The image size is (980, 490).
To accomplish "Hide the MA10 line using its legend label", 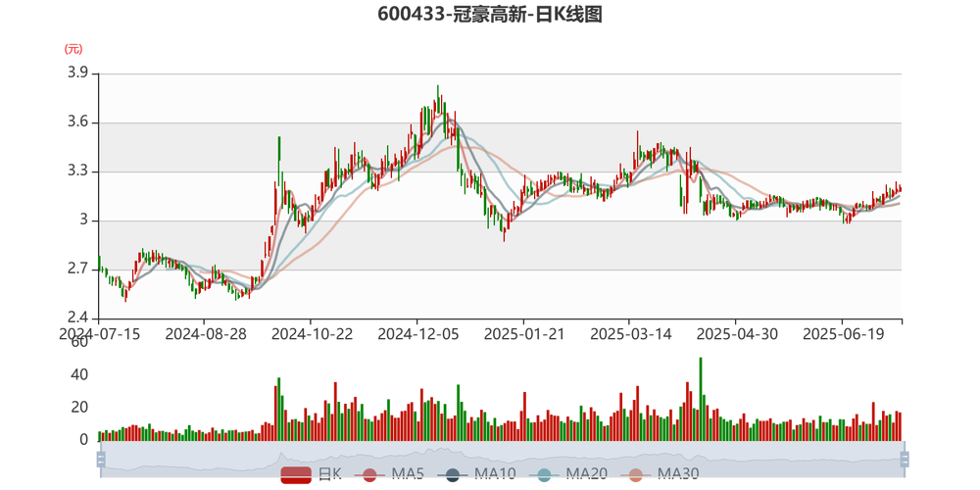I will click(494, 475).
